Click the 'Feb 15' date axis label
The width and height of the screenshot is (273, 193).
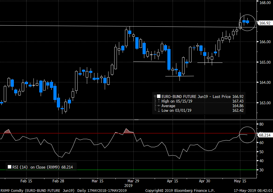[26, 181]
